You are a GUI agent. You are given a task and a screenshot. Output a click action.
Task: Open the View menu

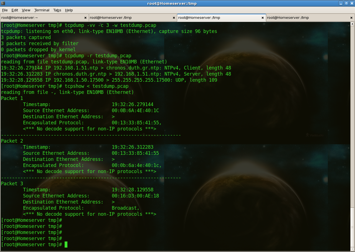(26, 10)
